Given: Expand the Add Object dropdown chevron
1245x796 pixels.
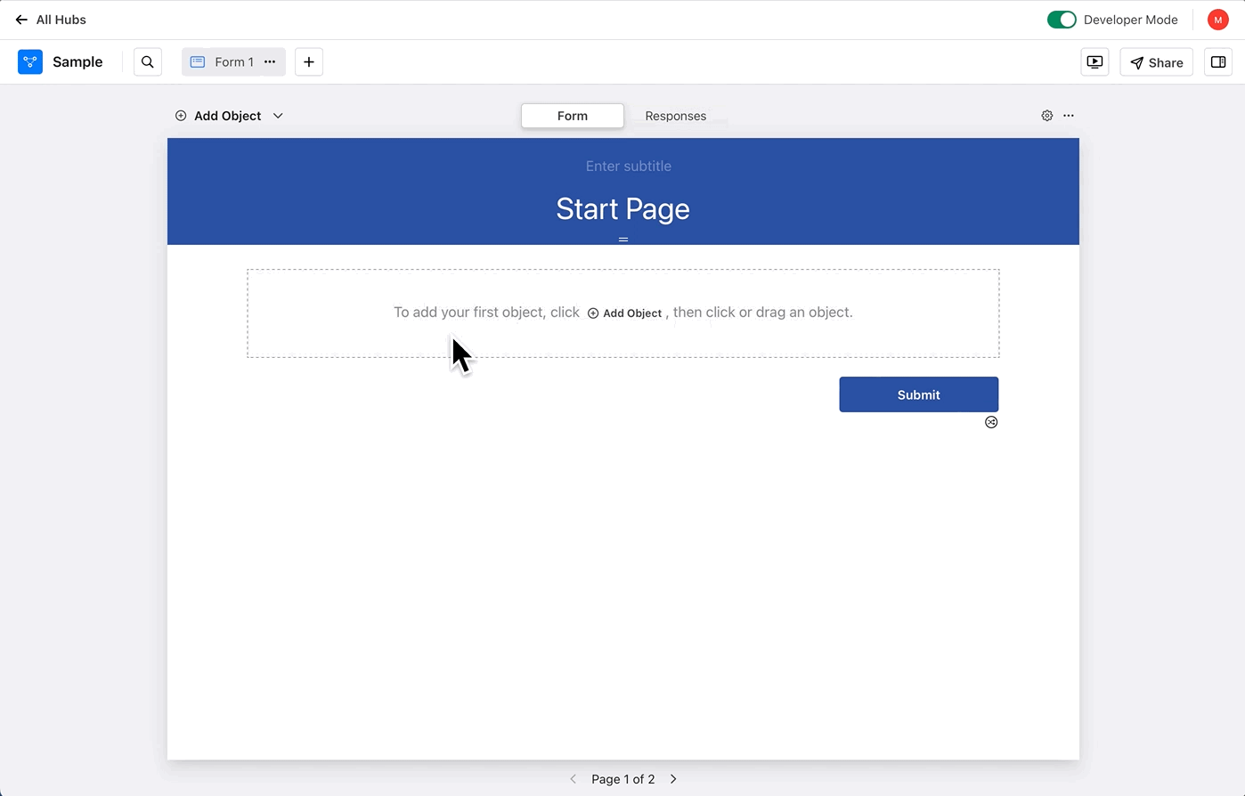Looking at the screenshot, I should [278, 116].
